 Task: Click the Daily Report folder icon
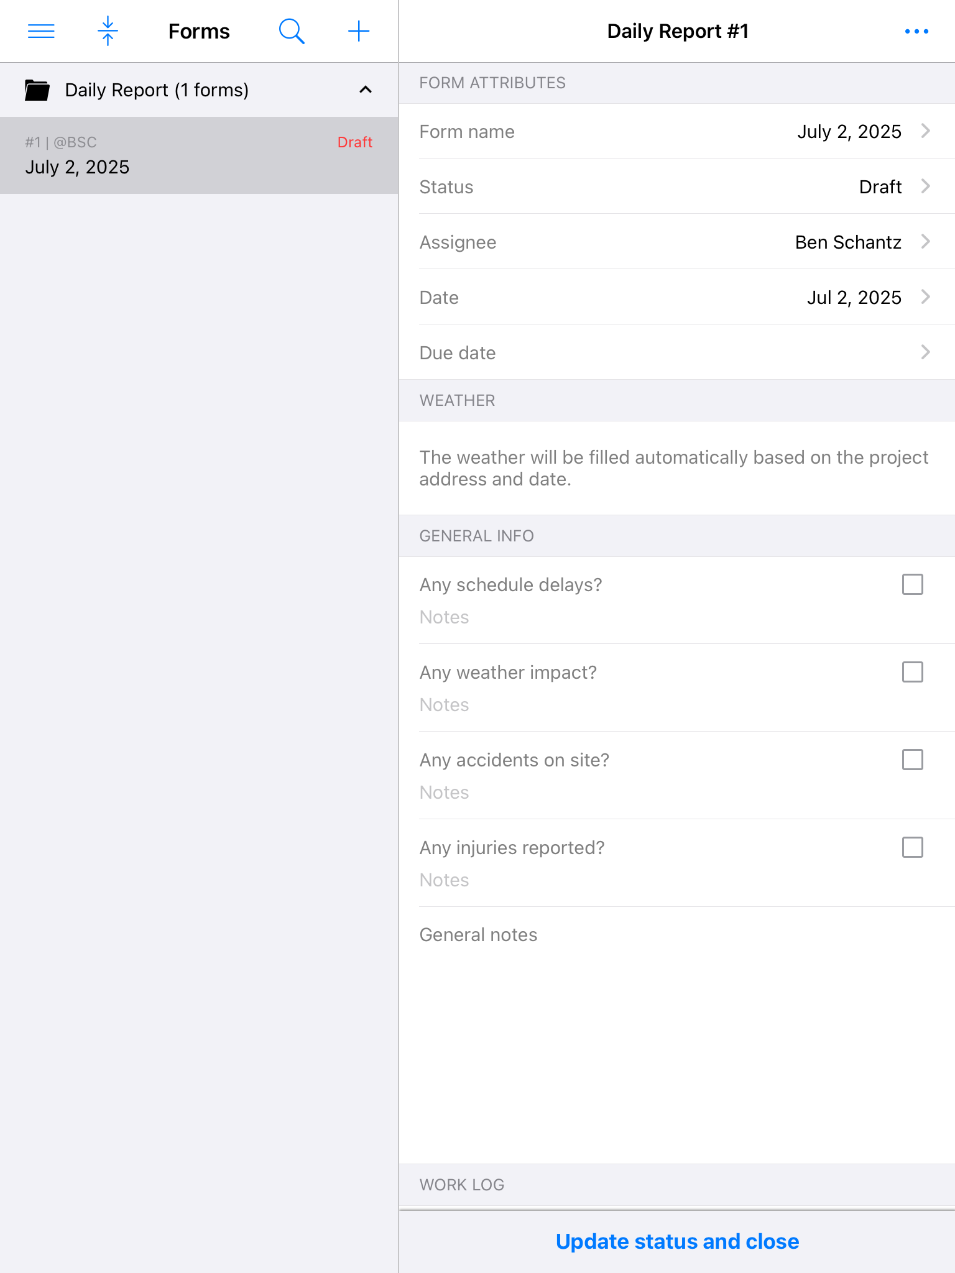37,90
